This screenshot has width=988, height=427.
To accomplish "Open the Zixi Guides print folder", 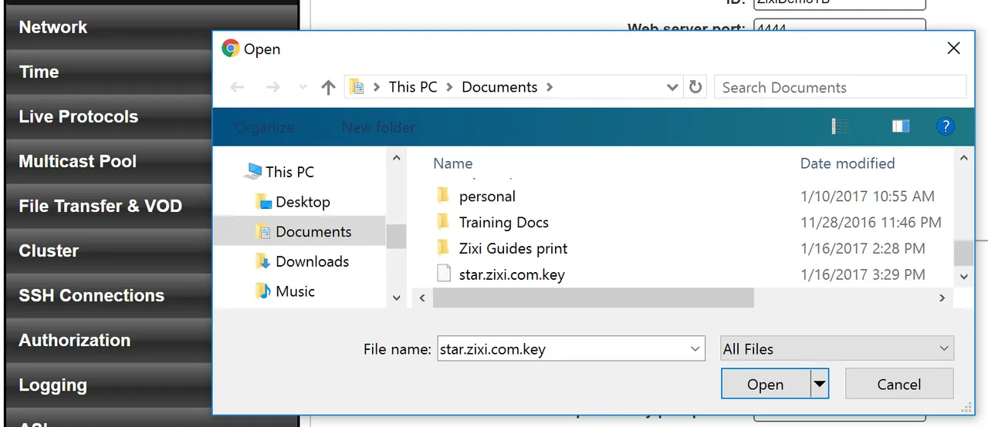I will pos(513,248).
